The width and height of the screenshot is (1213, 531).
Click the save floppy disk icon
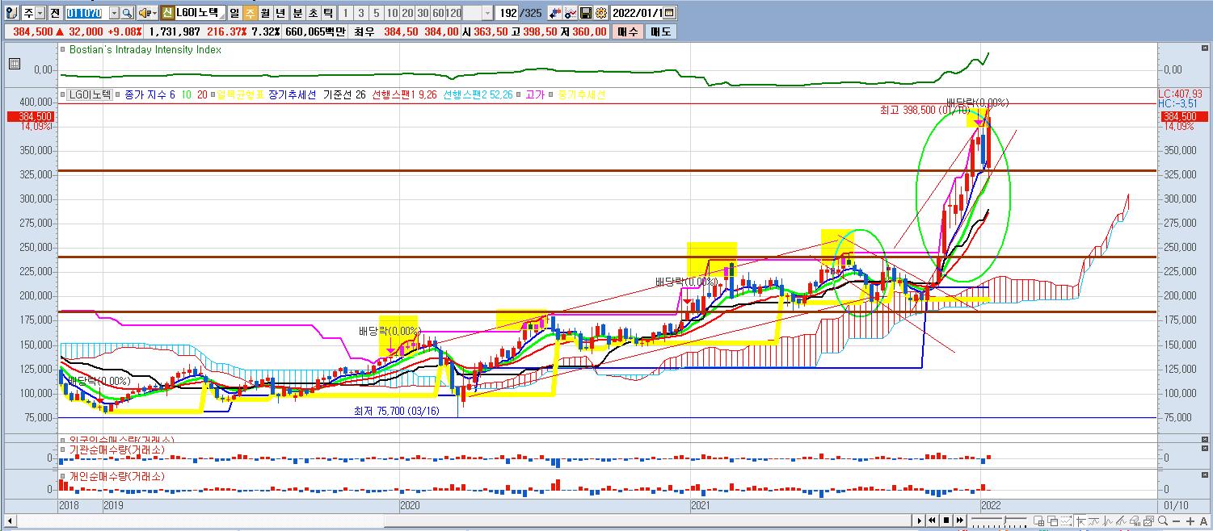pos(585,13)
